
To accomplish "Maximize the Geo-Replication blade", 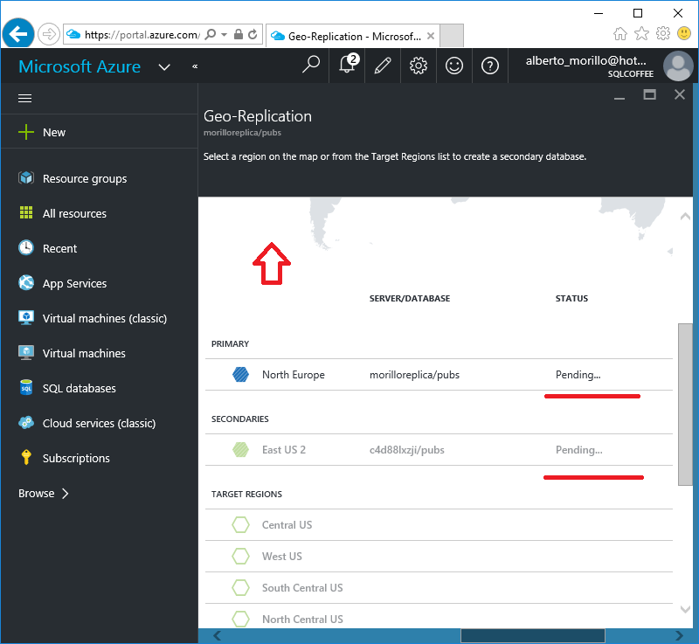I will pyautogui.click(x=649, y=94).
